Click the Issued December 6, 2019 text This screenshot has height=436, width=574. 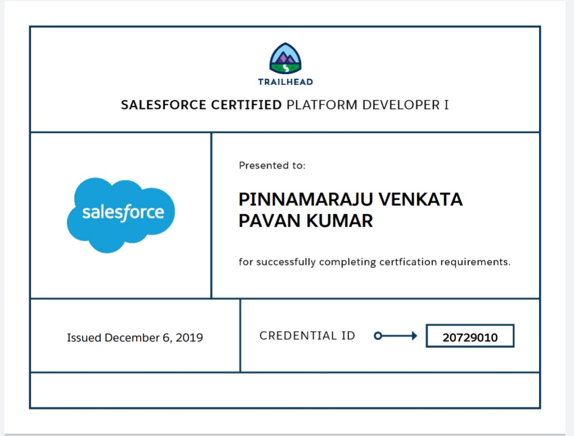[135, 337]
